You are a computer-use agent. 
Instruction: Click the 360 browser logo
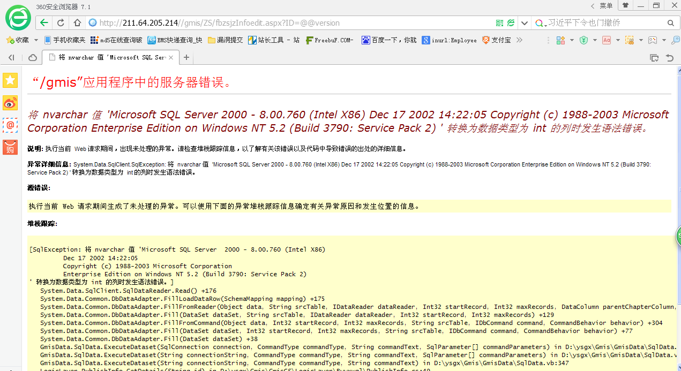tap(18, 18)
